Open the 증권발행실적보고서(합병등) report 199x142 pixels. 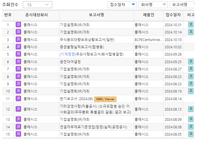(x=82, y=47)
